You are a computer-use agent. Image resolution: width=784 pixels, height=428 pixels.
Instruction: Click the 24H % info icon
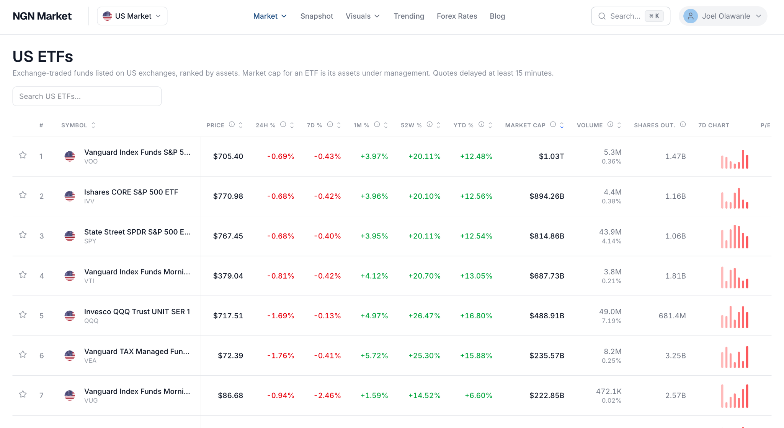pyautogui.click(x=283, y=125)
